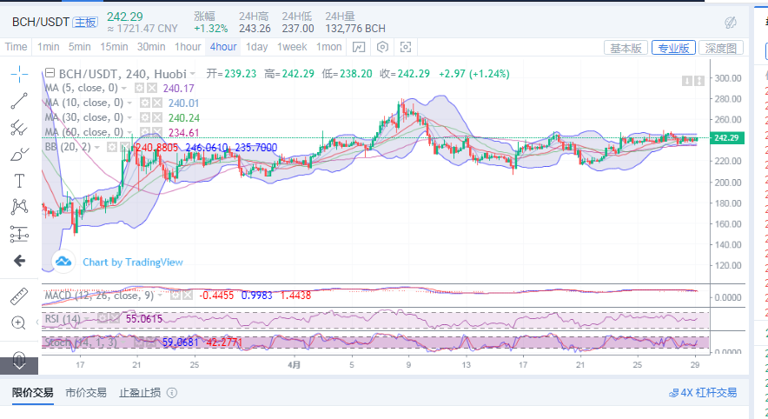Choose the brush drawing tool
Screen dimensions: 768x419
pos(19,155)
